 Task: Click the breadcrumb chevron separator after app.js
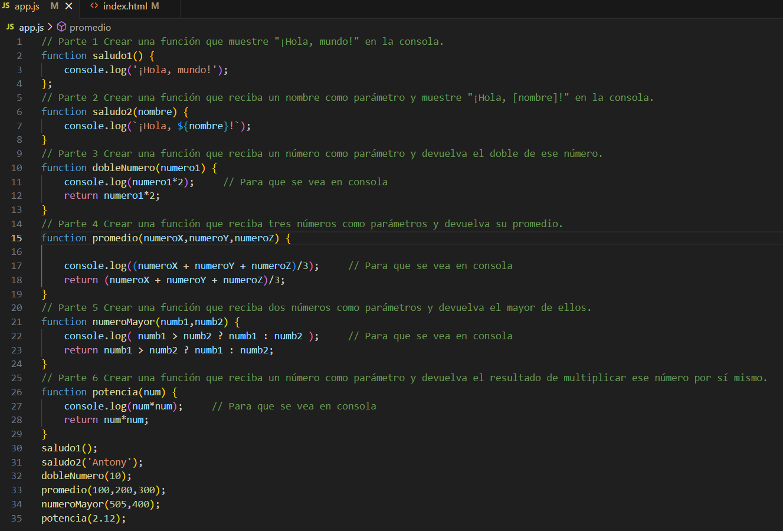50,27
